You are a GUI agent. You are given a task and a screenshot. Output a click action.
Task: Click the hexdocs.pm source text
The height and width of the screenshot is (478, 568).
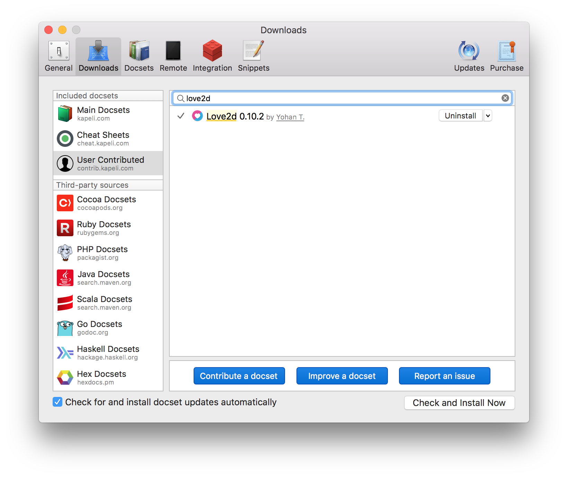[x=96, y=382]
